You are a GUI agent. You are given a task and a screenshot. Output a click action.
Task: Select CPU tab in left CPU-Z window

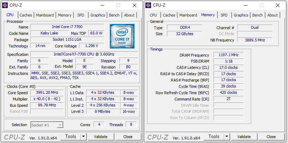pyautogui.click(x=10, y=15)
